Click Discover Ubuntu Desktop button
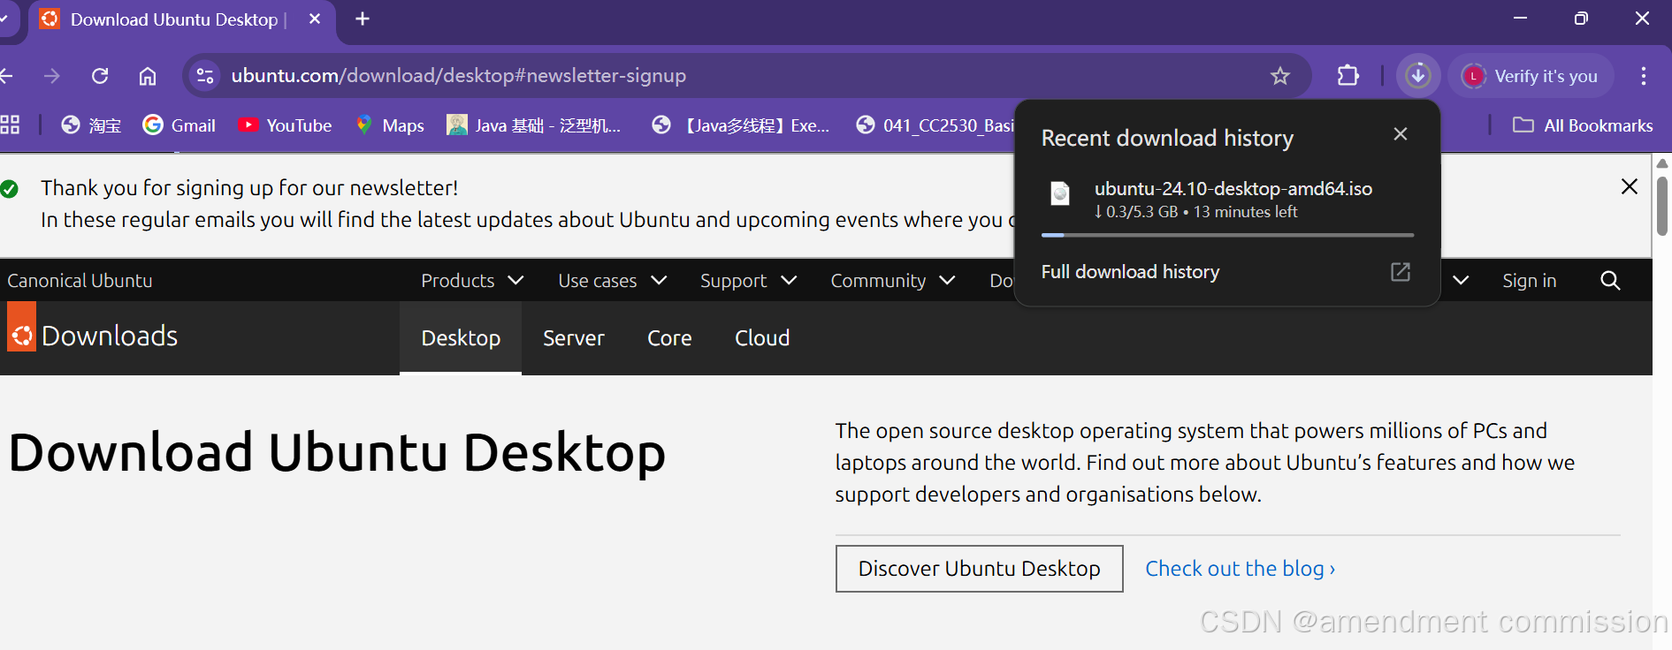This screenshot has height=650, width=1672. tap(980, 569)
